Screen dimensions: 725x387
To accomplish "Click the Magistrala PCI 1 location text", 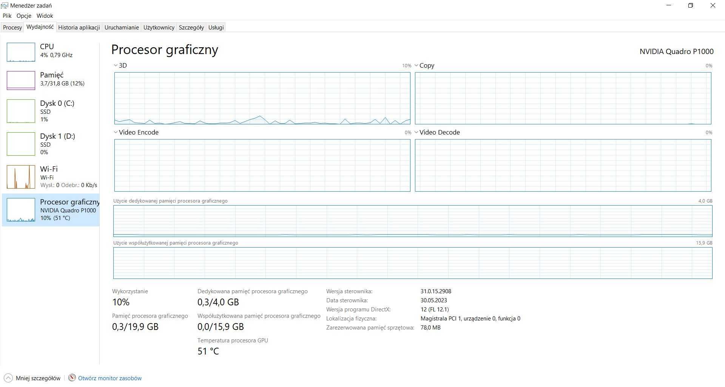I will pos(470,319).
